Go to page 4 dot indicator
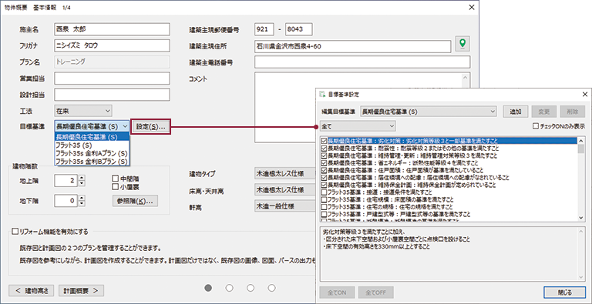 (271, 288)
